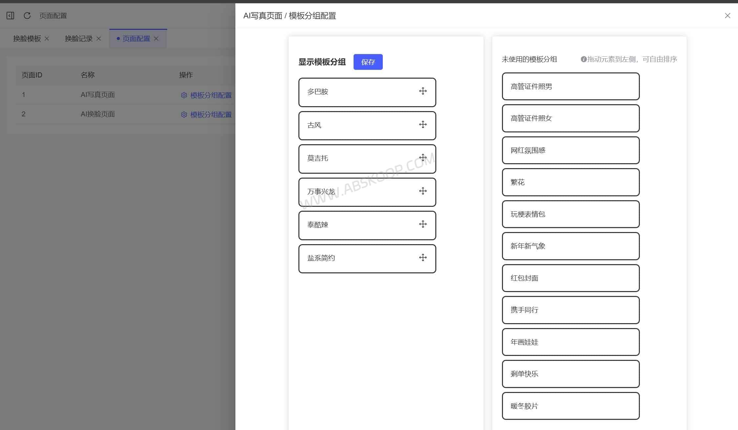Image resolution: width=738 pixels, height=430 pixels.
Task: Click the info icon beside the drag hint
Action: coord(583,59)
